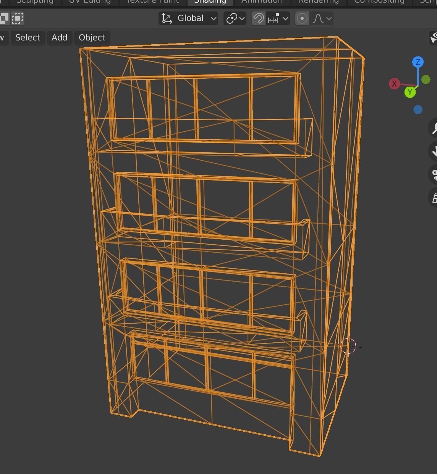
Task: Open the snapping options dropdown
Action: click(x=278, y=18)
